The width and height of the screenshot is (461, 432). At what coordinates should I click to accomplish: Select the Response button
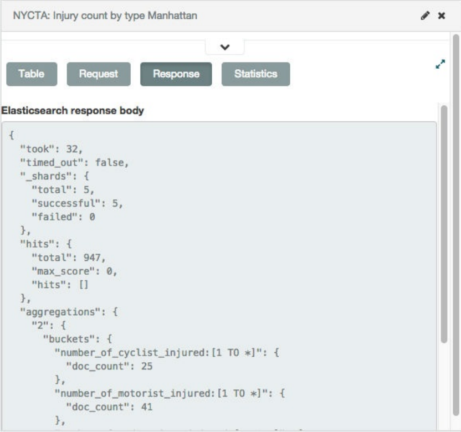pyautogui.click(x=176, y=74)
